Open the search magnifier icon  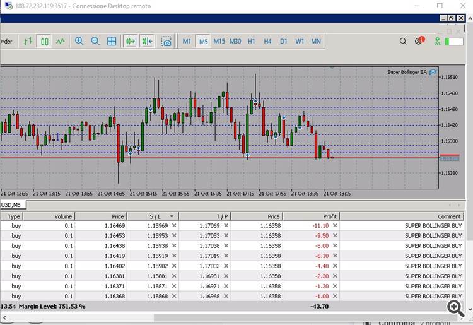(x=403, y=41)
